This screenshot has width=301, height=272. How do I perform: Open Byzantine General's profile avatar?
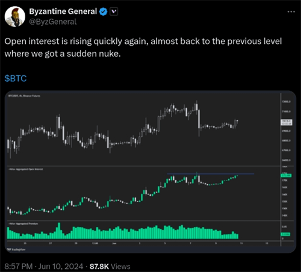coord(15,17)
